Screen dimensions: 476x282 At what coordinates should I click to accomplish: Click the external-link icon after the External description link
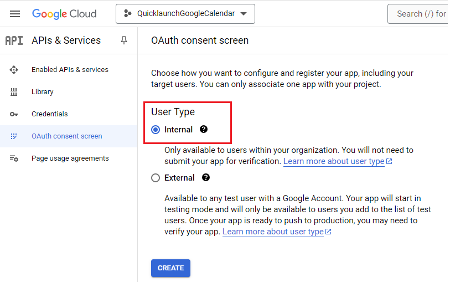point(328,232)
